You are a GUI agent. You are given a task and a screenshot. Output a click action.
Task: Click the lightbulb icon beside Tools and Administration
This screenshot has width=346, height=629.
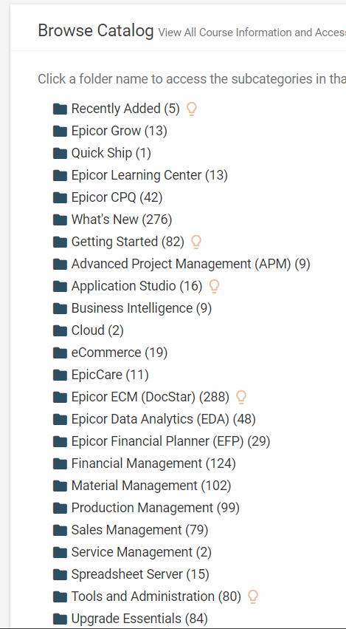click(x=253, y=596)
